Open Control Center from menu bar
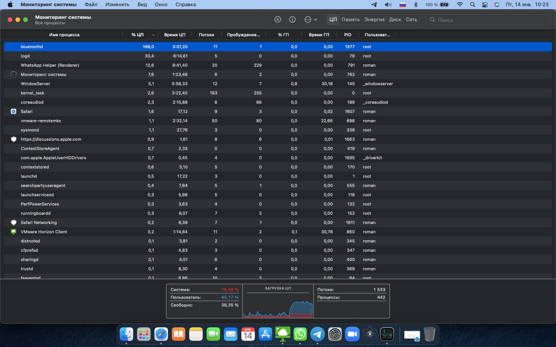Image resolution: width=556 pixels, height=347 pixels. pyautogui.click(x=485, y=5)
